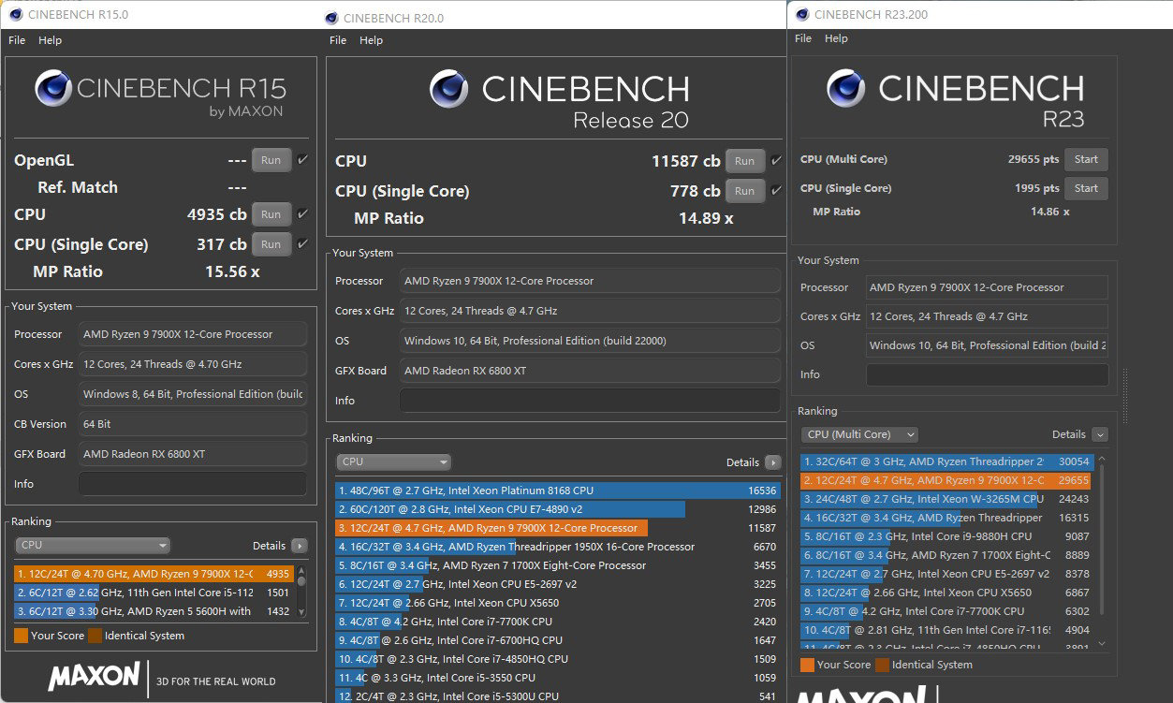Click the Cinebench R20 title bar icon

331,18
